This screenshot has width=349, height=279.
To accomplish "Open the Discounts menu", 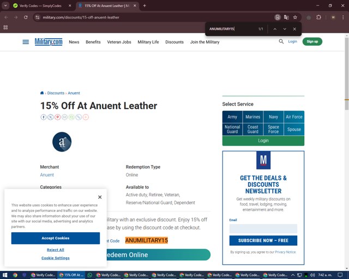I will pyautogui.click(x=174, y=42).
